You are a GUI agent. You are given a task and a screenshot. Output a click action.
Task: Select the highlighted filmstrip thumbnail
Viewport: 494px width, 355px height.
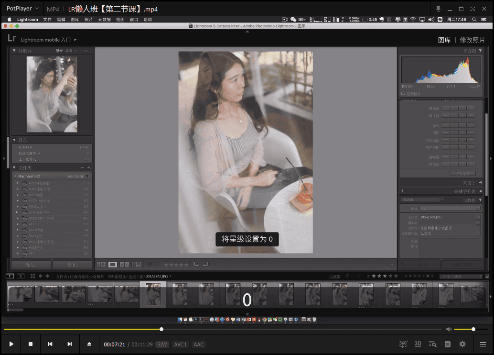point(153,294)
